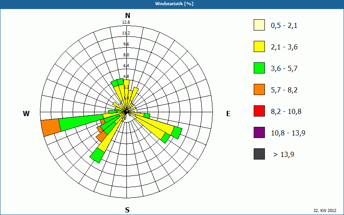Image resolution: width=344 pixels, height=215 pixels.
Task: Click the center point of the wind rose
Action: tap(126, 112)
